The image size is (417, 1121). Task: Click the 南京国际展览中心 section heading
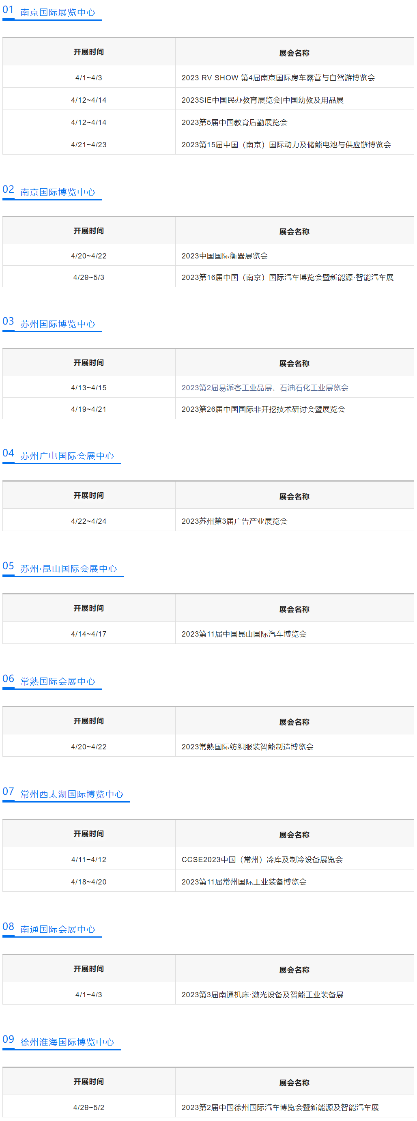58,13
